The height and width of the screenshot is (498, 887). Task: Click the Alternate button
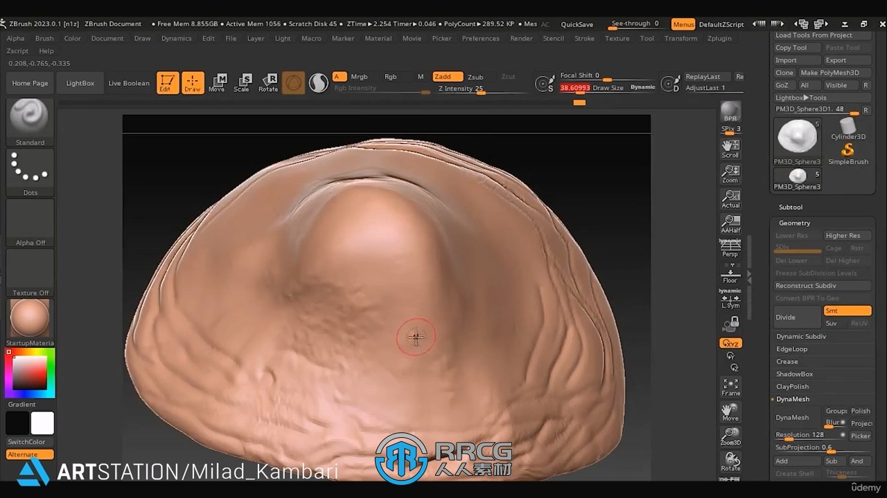pos(30,454)
